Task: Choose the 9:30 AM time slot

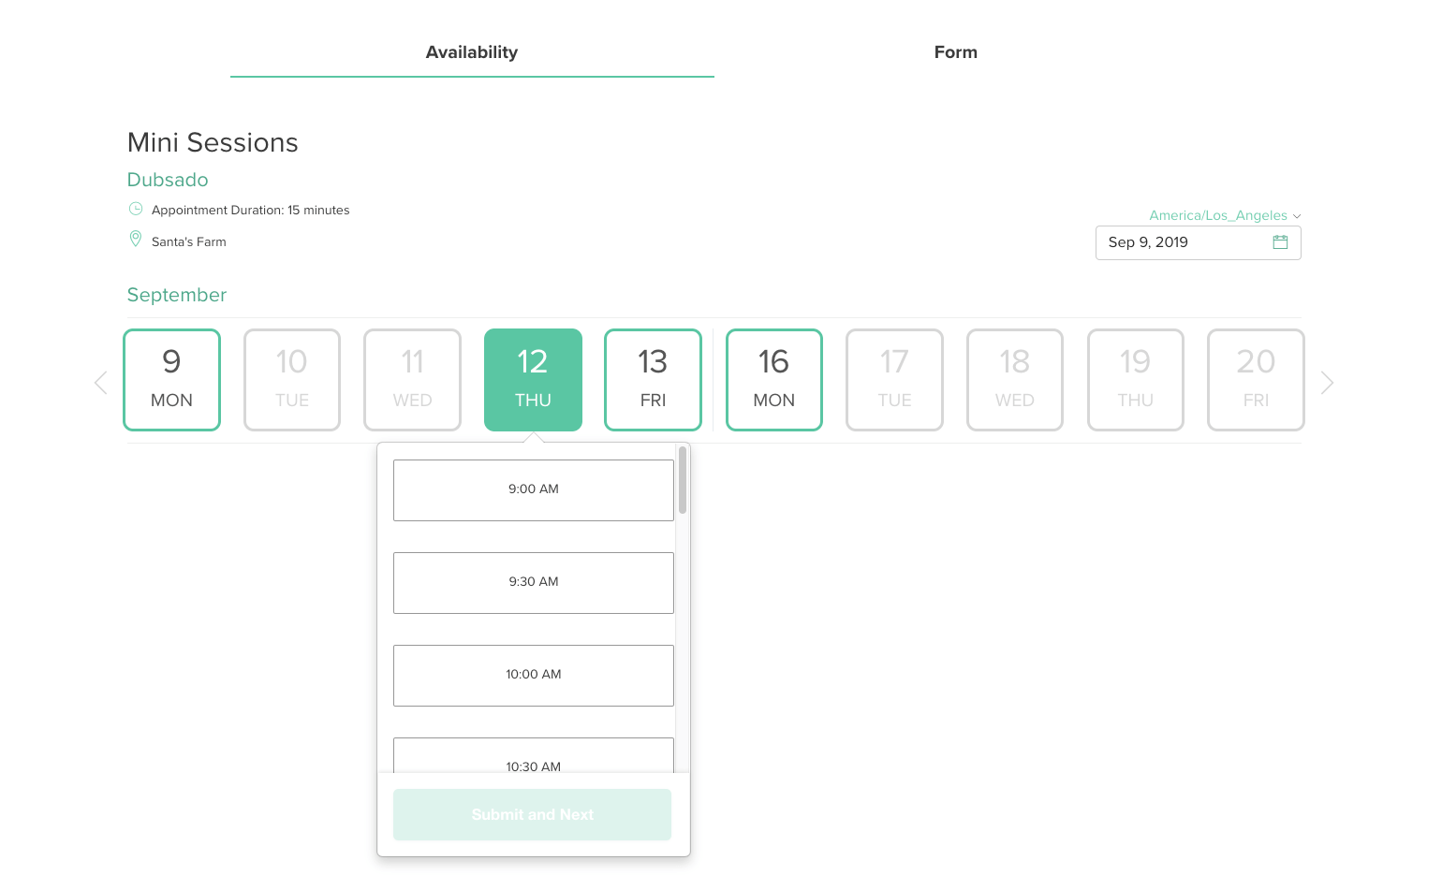Action: point(534,582)
